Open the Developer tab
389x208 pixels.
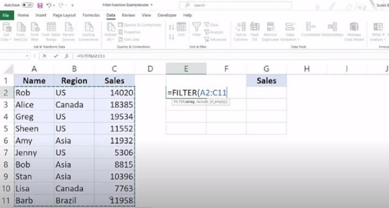pos(167,15)
